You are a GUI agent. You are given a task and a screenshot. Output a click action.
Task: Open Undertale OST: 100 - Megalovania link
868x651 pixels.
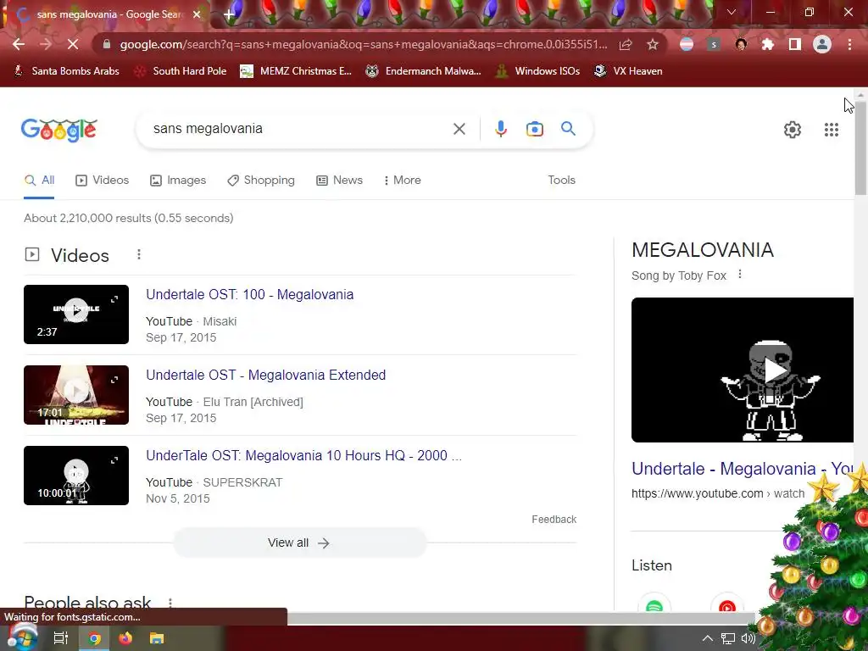click(x=250, y=294)
